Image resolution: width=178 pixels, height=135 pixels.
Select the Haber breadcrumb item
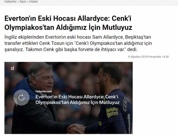(34, 2)
